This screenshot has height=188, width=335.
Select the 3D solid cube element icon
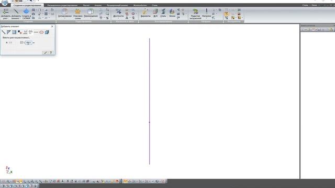pyautogui.click(x=47, y=32)
